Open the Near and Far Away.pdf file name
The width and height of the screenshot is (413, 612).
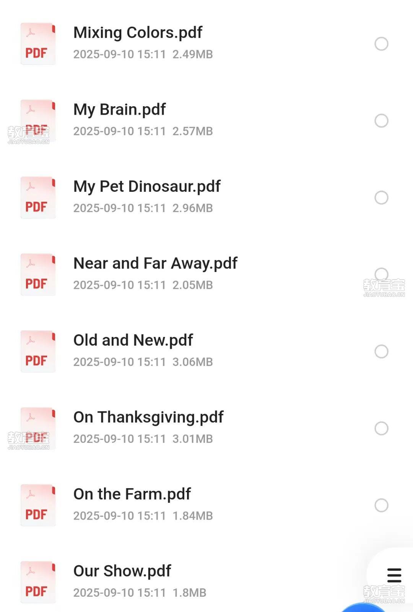coord(155,264)
